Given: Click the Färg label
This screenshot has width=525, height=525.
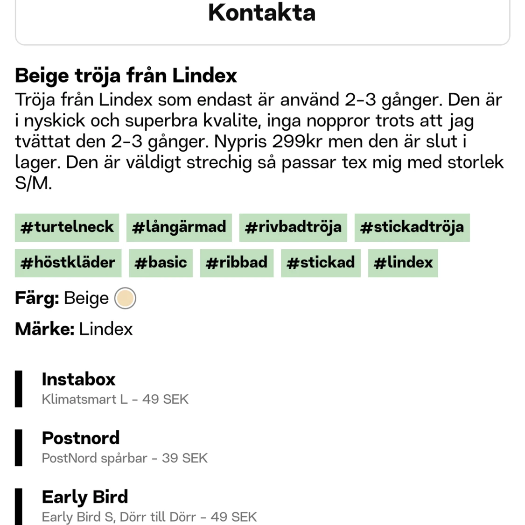Looking at the screenshot, I should 35,298.
